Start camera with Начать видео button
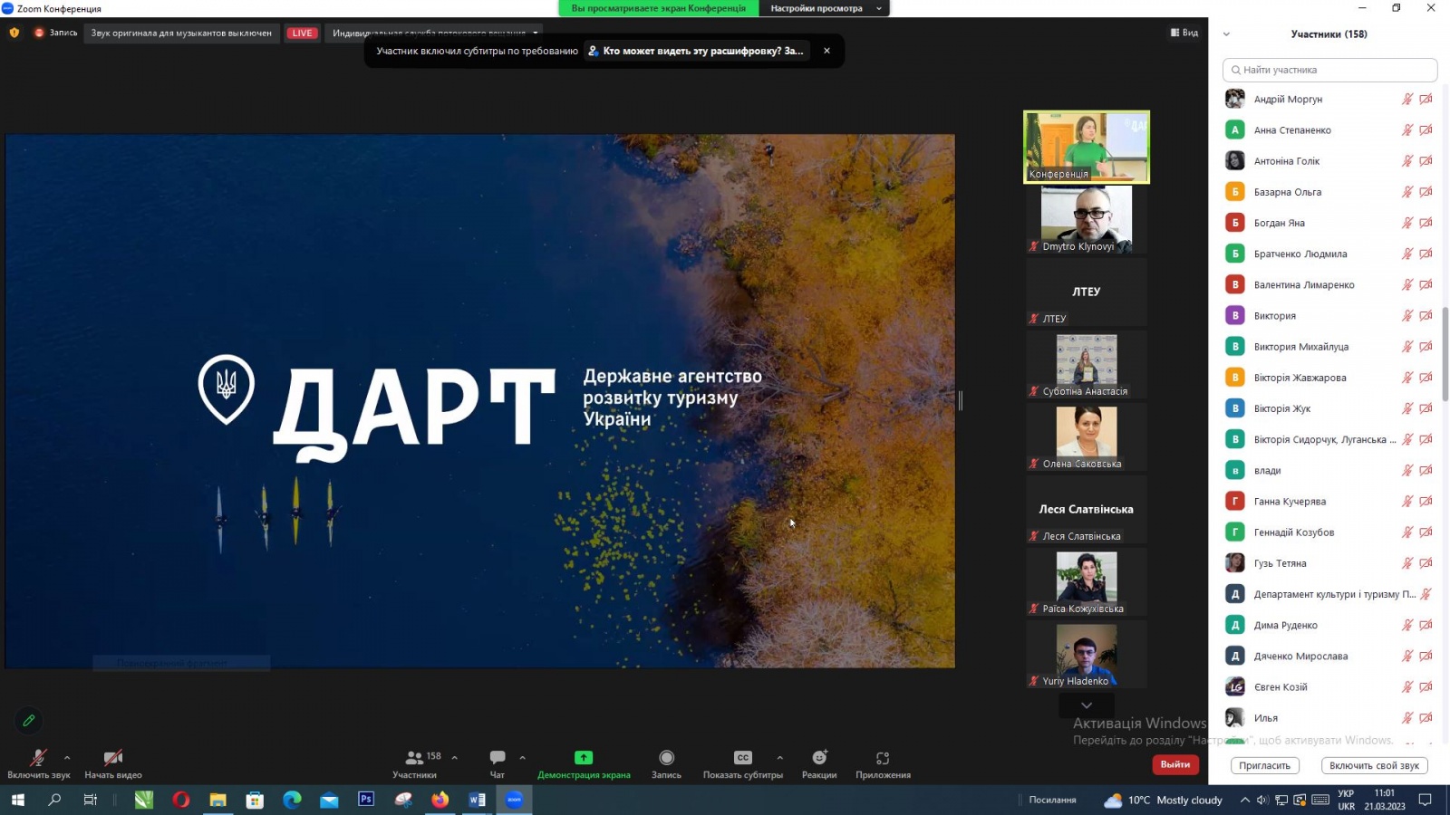 tap(113, 763)
